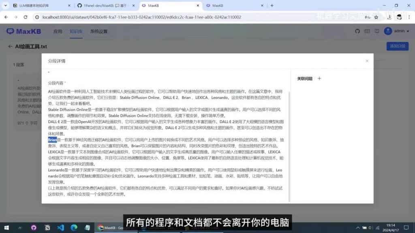This screenshot has width=415, height=233.
Task: Click the back arrow before AI绘画工具.txt
Action: point(11,47)
